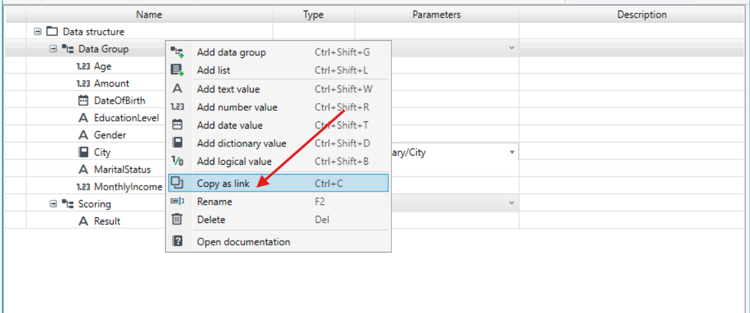Click the text icon beside MaritalStatus
This screenshot has height=313, width=750.
tap(83, 169)
